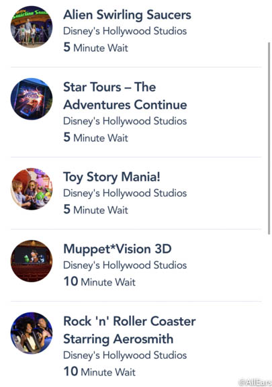Click Disney's Hollywood Studios under Star Tours
Image resolution: width=272 pixels, height=387 pixels.
pos(125,121)
